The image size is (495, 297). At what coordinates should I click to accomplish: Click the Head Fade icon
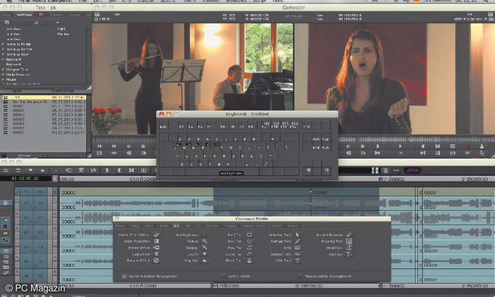click(x=349, y=248)
